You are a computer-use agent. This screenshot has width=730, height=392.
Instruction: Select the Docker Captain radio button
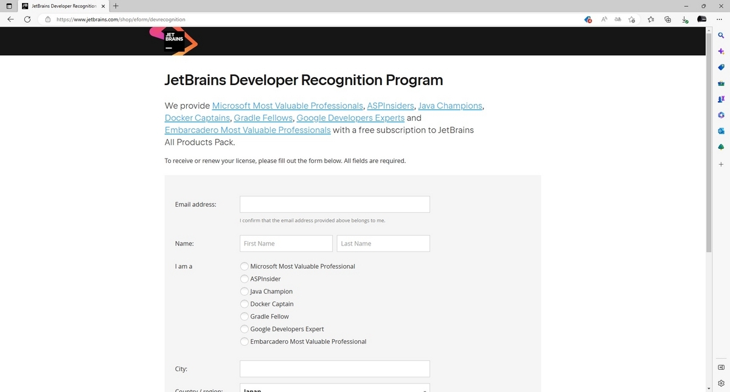[244, 304]
